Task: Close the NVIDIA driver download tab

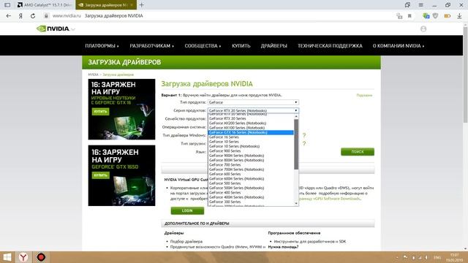Action: [132, 5]
